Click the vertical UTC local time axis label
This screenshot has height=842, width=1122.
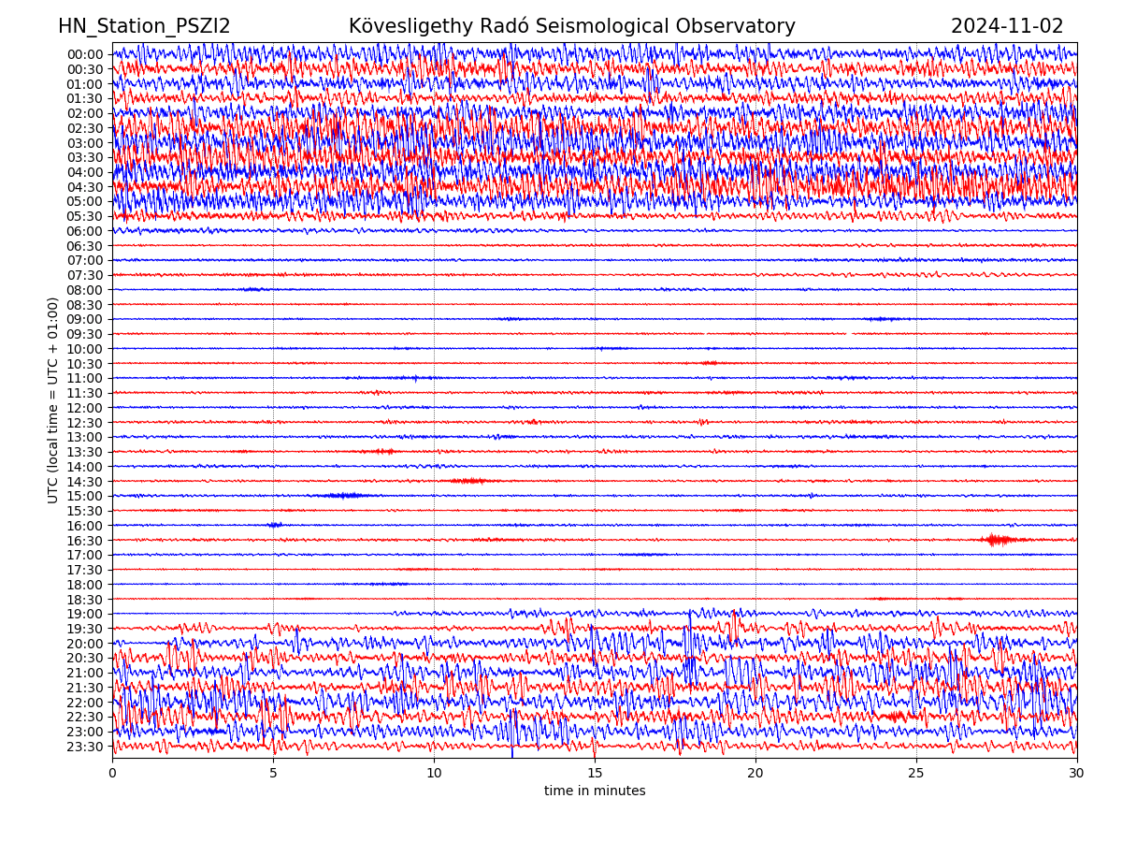[53, 399]
